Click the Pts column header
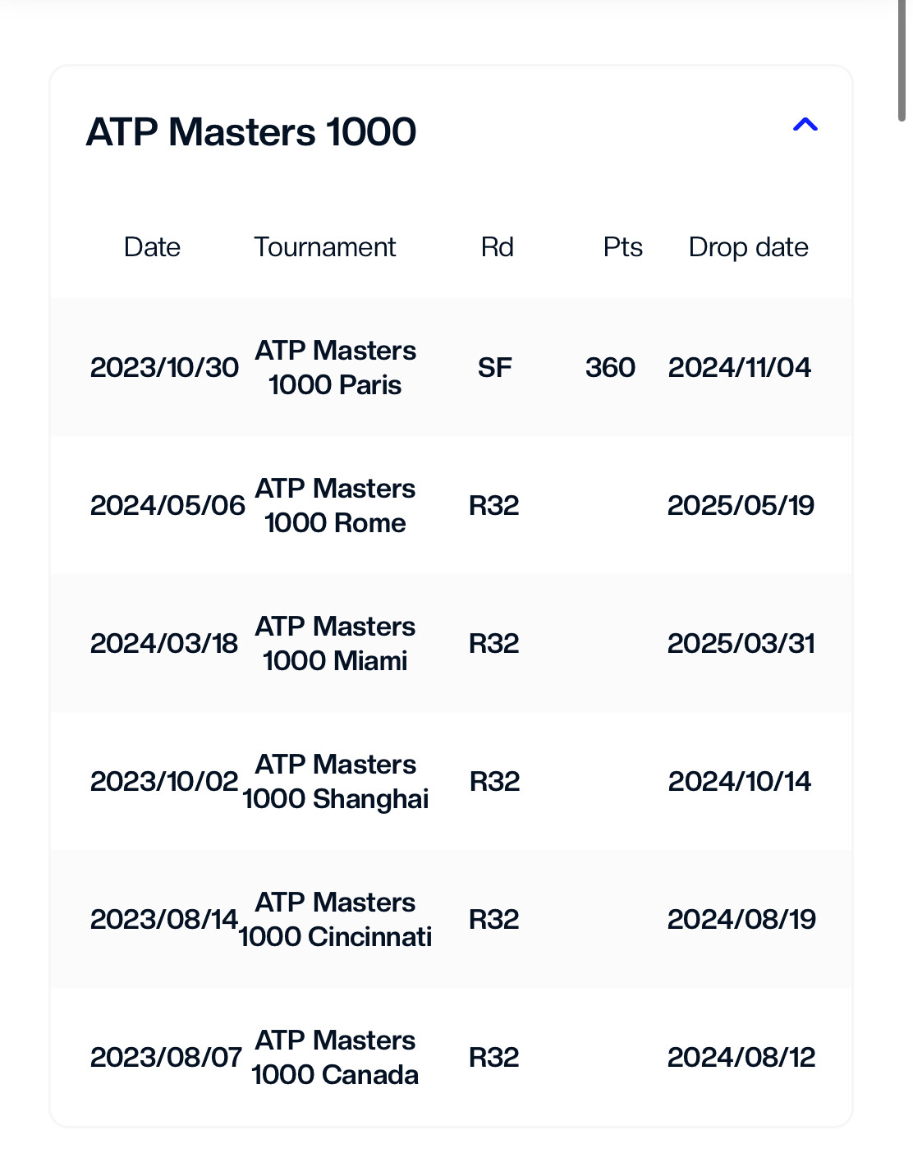The width and height of the screenshot is (913, 1167). click(x=623, y=247)
